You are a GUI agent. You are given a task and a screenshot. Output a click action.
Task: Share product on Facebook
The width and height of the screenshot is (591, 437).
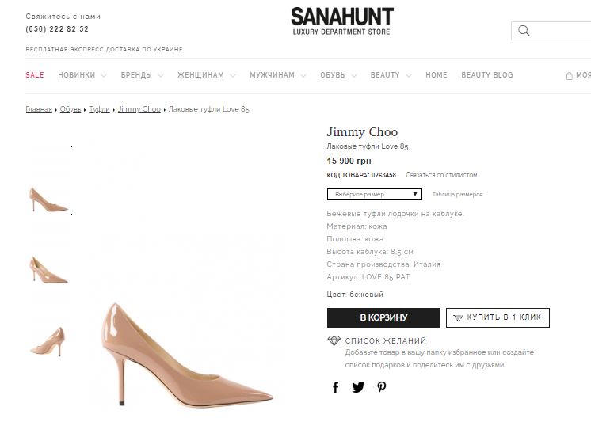[336, 387]
